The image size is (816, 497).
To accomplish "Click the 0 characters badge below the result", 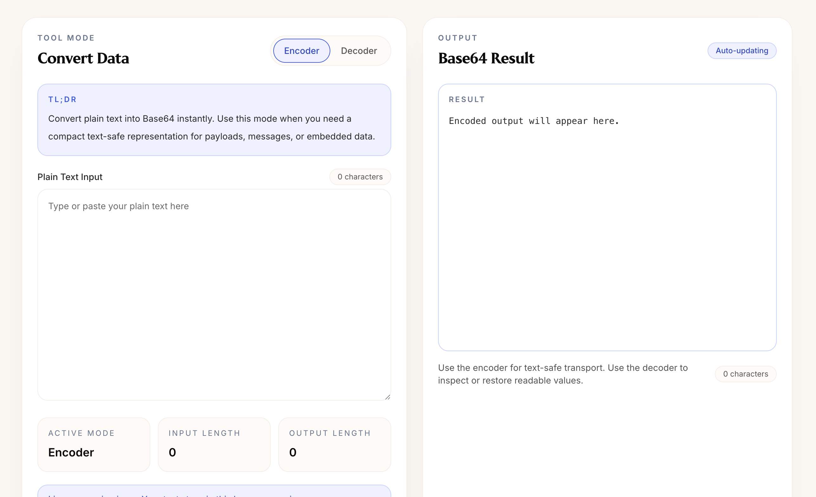I will [x=745, y=374].
